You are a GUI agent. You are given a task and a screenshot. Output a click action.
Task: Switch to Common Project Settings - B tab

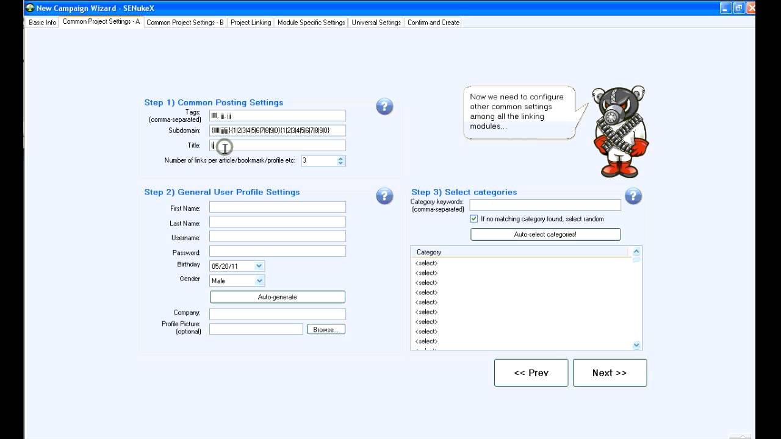click(185, 23)
